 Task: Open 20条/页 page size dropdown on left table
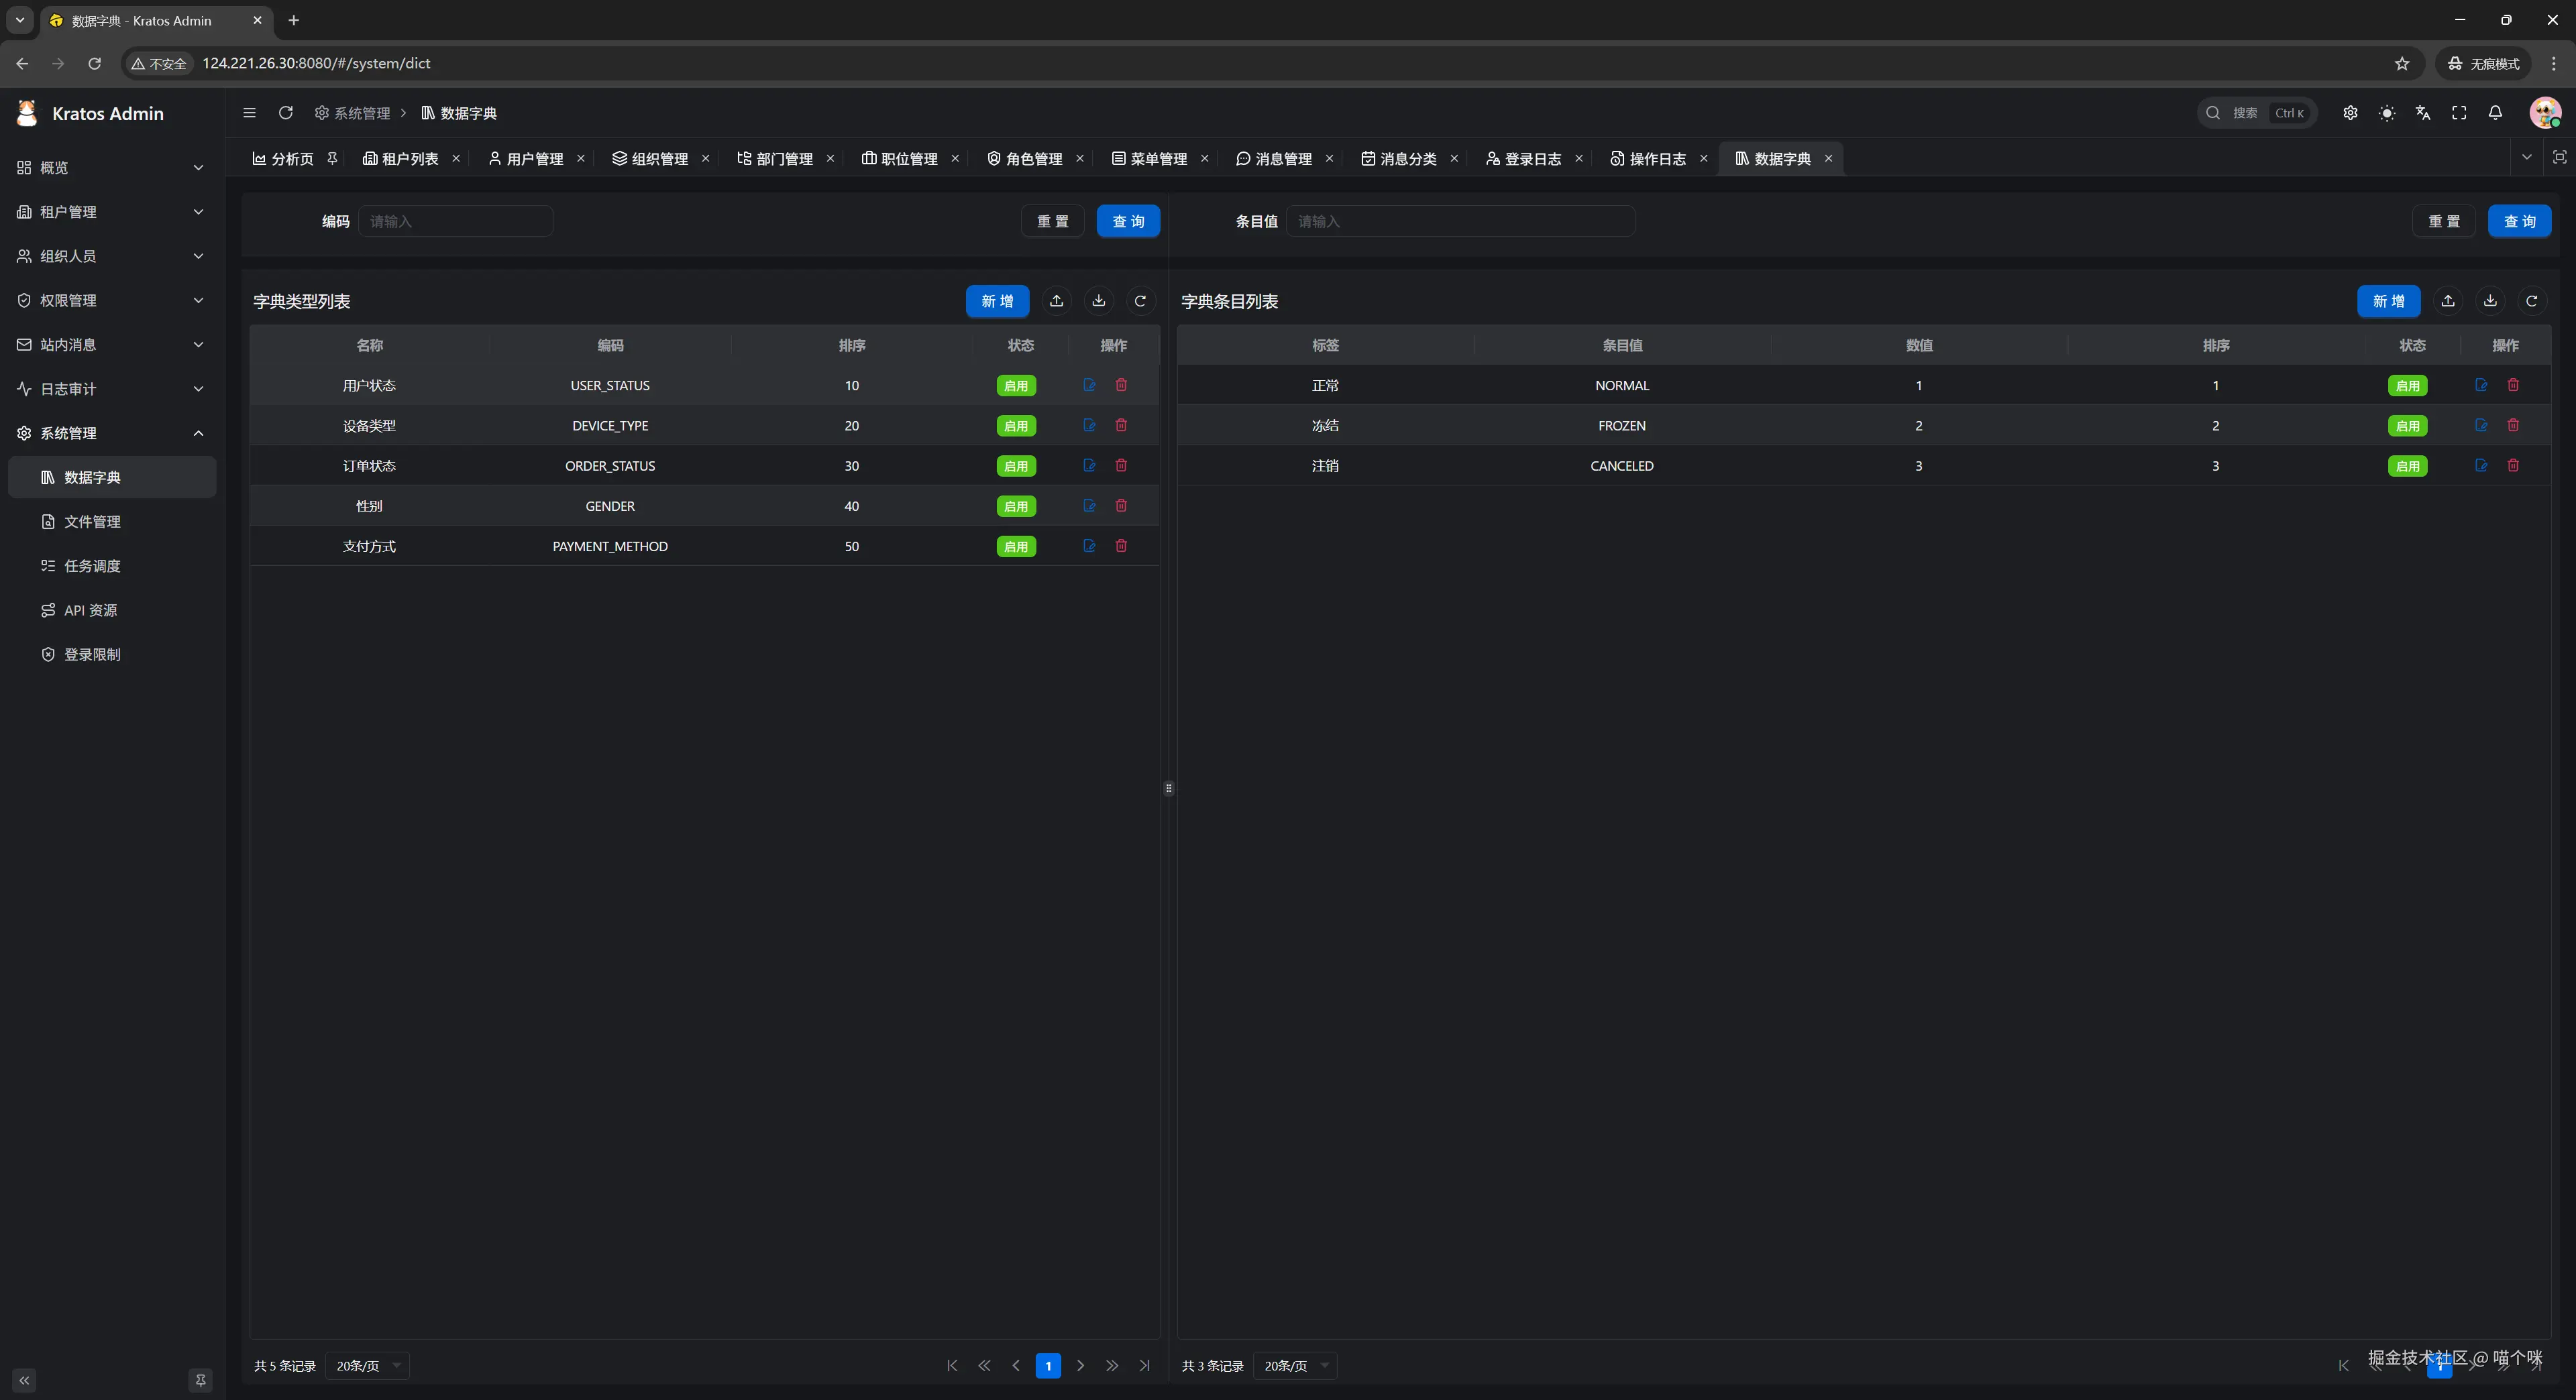[367, 1366]
